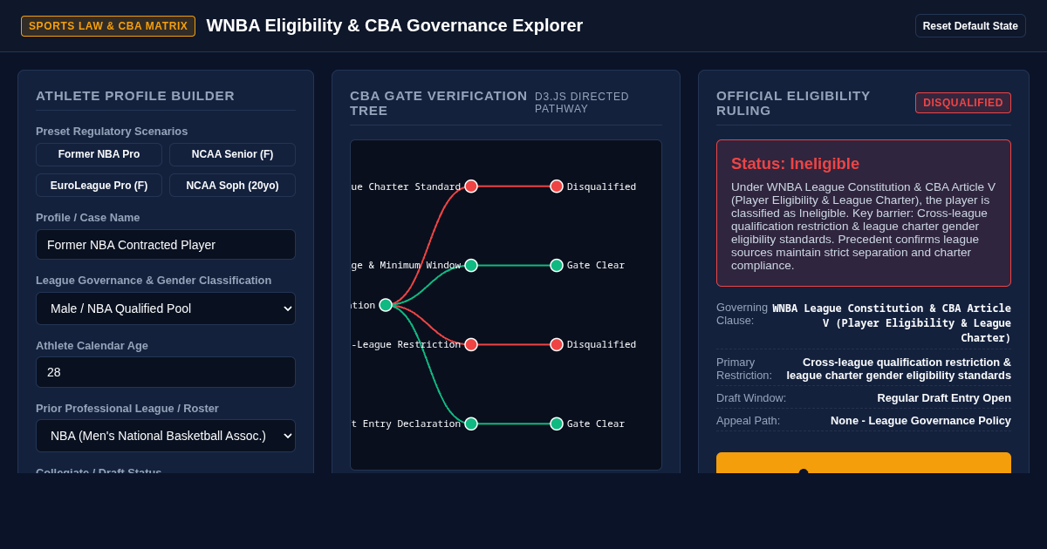Viewport: 1047px width, 549px height.
Task: Apply the NCAA Senior (F) preset
Action: click(x=232, y=154)
